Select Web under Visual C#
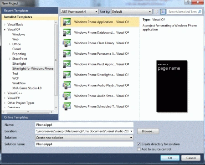The width and height of the screenshot is (205, 165). pyautogui.click(x=15, y=39)
